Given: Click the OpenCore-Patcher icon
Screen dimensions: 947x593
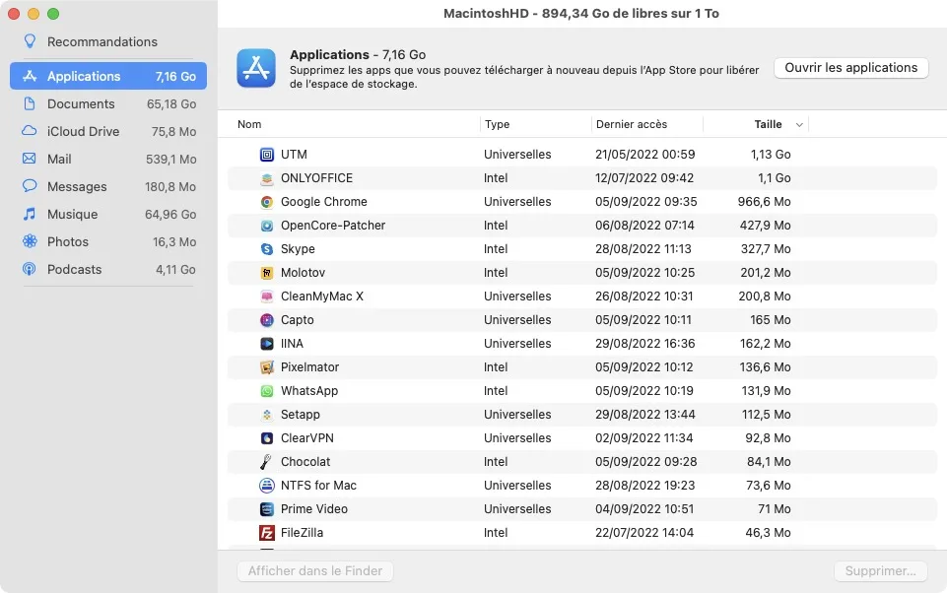Looking at the screenshot, I should click(266, 226).
